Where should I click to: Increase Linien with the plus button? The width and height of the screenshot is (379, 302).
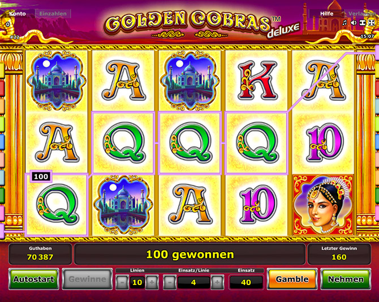[x=152, y=282]
